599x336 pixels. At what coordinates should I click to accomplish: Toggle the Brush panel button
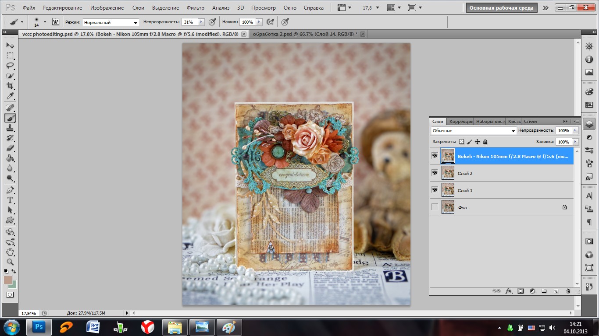click(56, 22)
